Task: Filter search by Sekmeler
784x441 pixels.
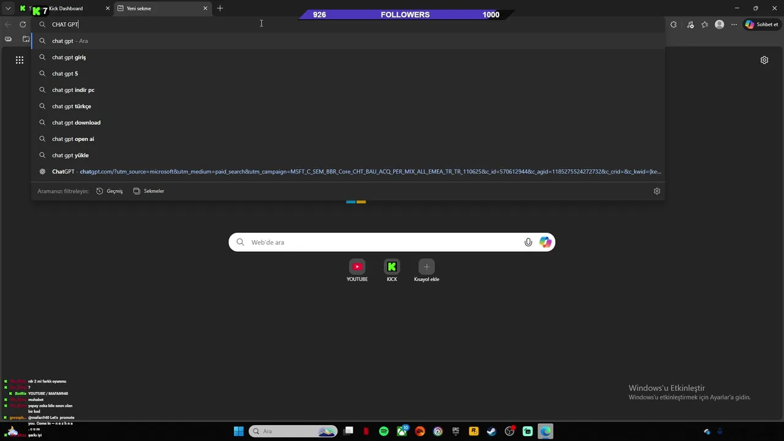Action: pyautogui.click(x=149, y=191)
